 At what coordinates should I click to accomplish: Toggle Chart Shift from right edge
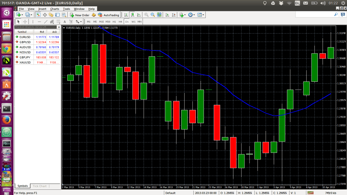174,14
